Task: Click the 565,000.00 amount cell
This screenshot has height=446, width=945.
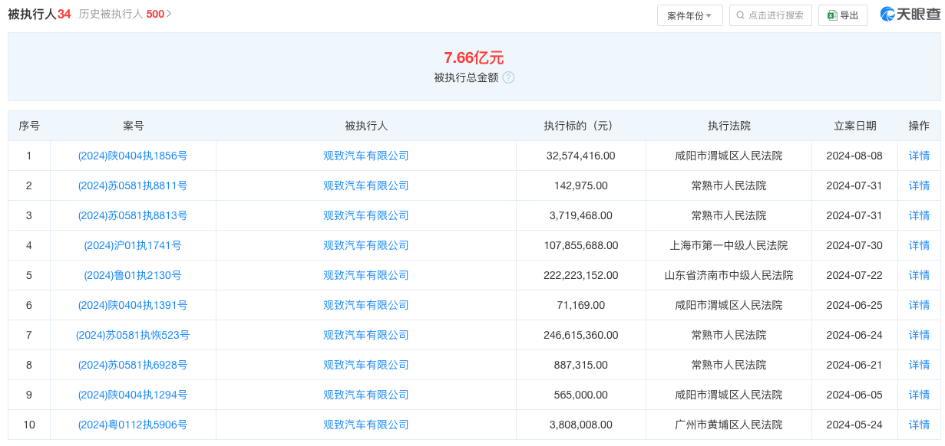Action: coord(581,395)
